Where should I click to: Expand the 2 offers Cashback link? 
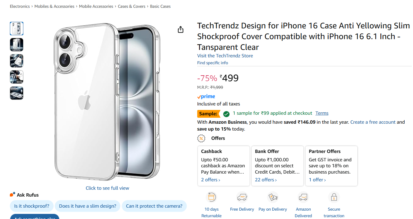pos(211,180)
